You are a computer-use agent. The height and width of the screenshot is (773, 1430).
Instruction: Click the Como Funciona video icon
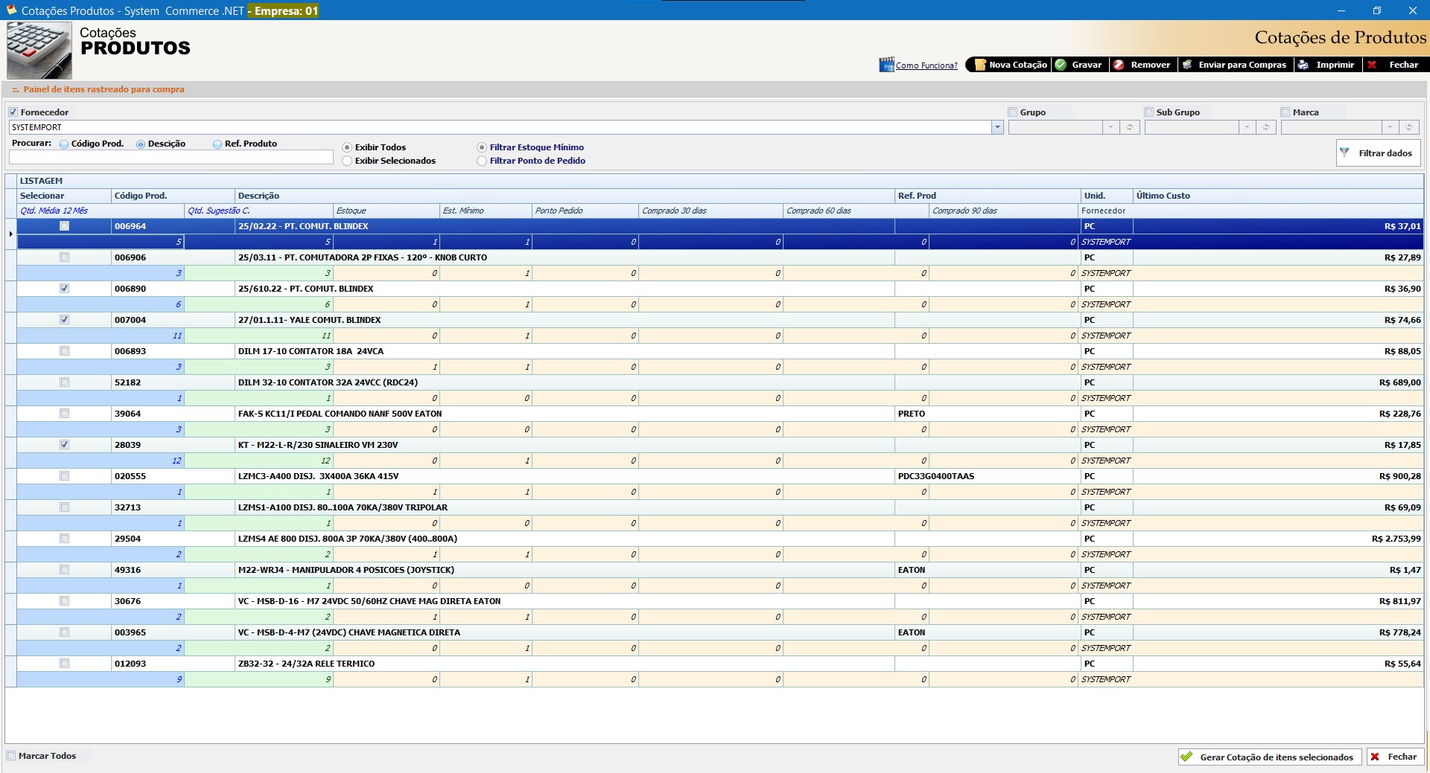coord(886,65)
